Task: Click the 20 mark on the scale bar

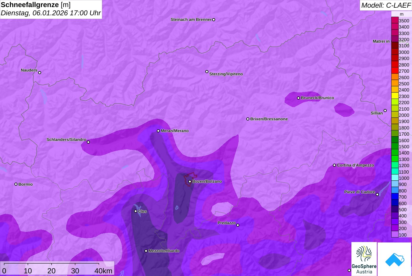Action: (51, 271)
